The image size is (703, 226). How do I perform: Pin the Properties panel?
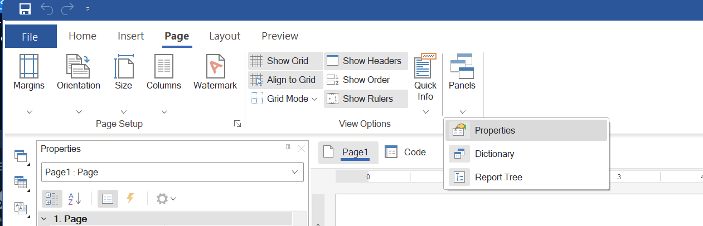coord(288,148)
